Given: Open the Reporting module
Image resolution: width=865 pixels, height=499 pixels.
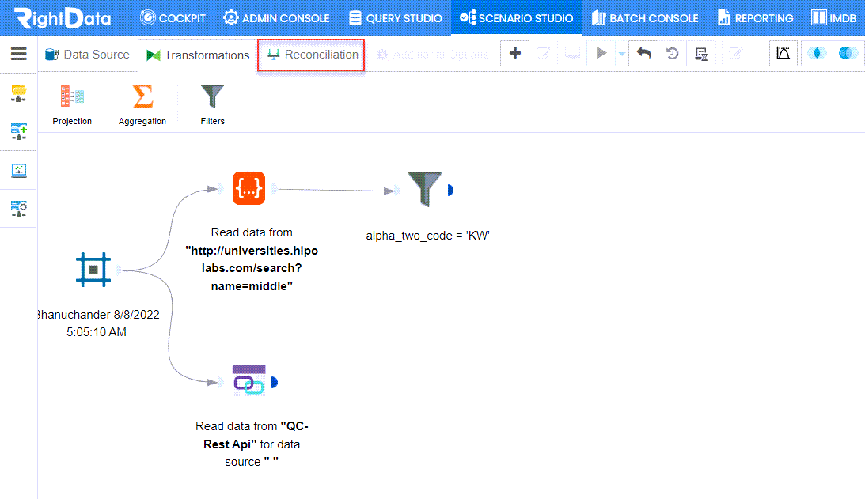Looking at the screenshot, I should [755, 18].
